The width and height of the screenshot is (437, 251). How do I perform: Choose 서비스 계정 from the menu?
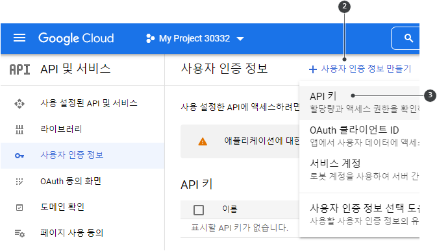[x=359, y=169]
